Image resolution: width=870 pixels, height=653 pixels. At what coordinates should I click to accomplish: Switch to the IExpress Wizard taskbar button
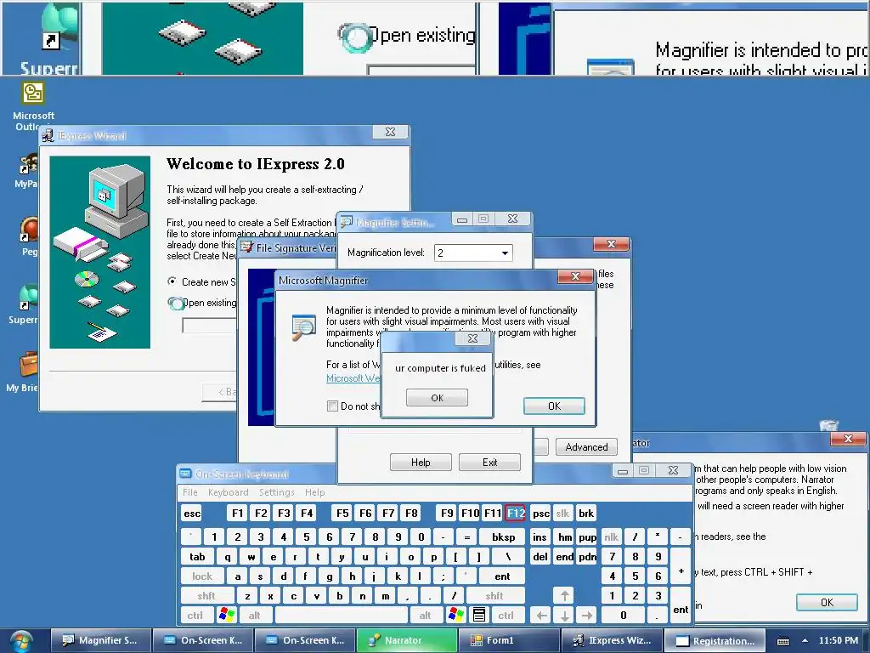point(612,640)
